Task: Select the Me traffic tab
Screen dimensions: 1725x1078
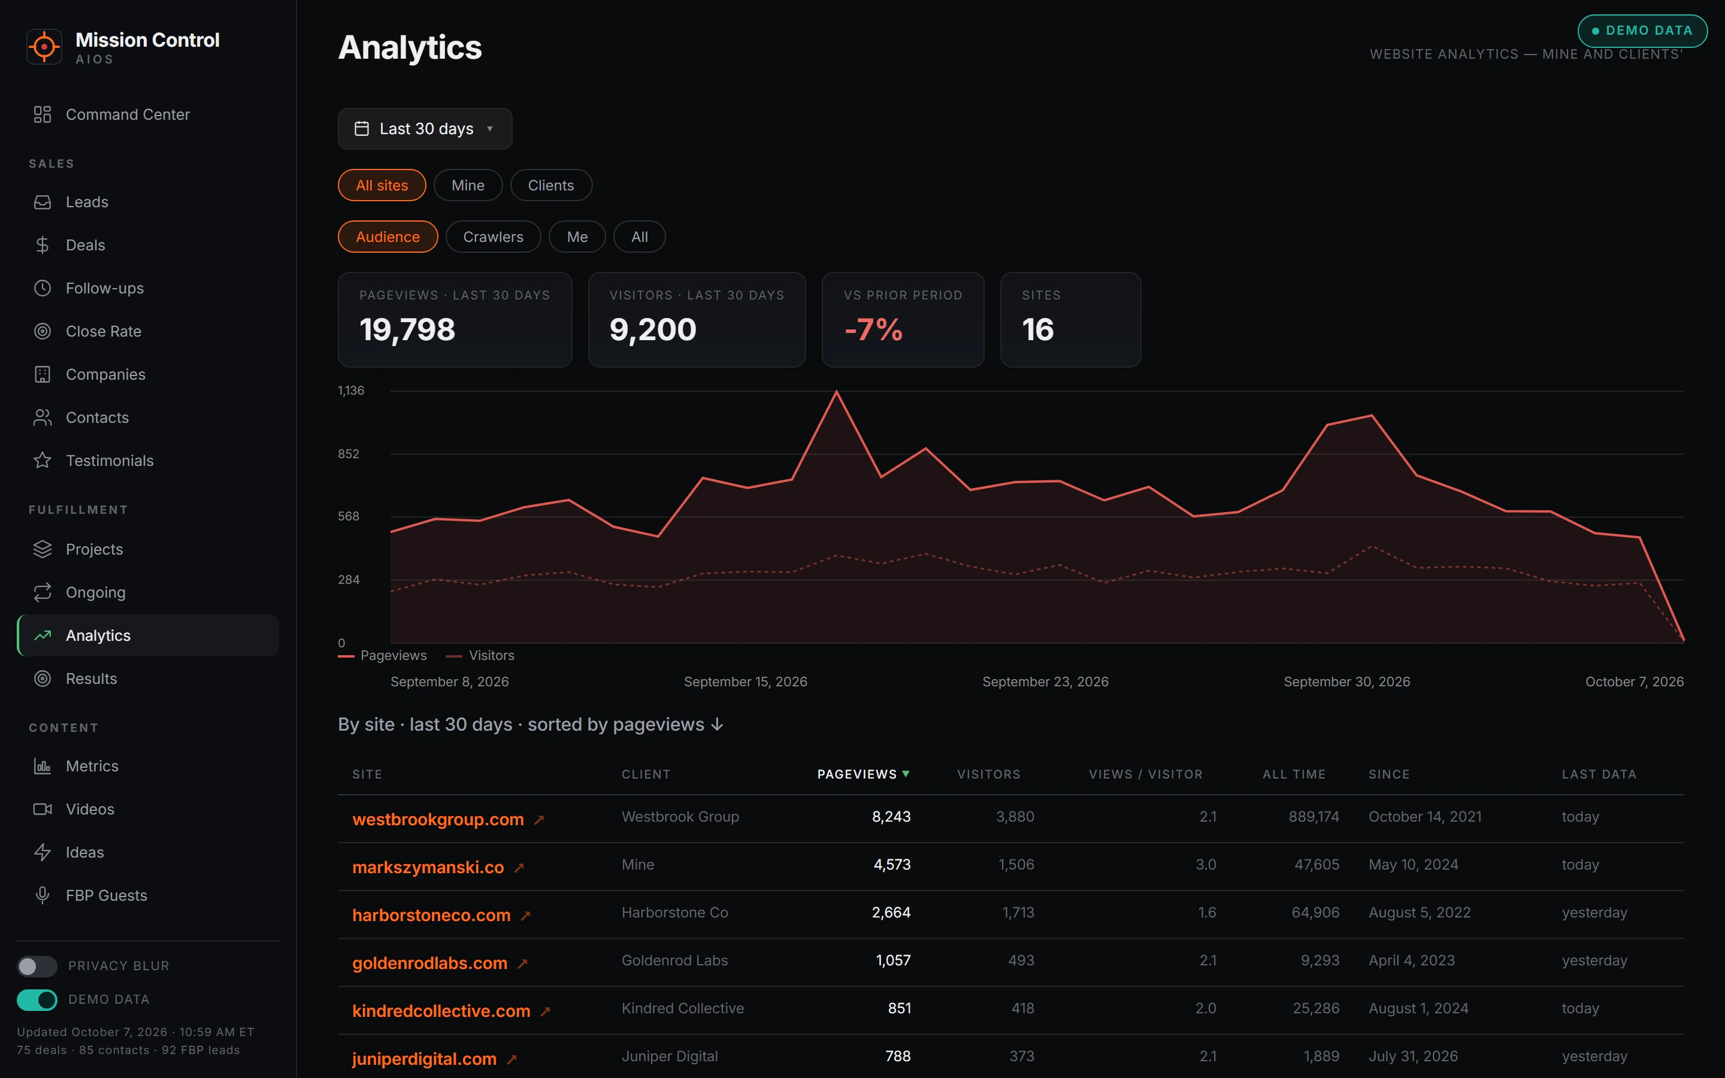Action: (x=577, y=237)
